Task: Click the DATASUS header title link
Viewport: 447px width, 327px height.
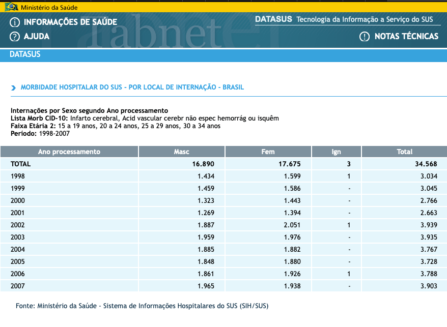Action: 274,19
